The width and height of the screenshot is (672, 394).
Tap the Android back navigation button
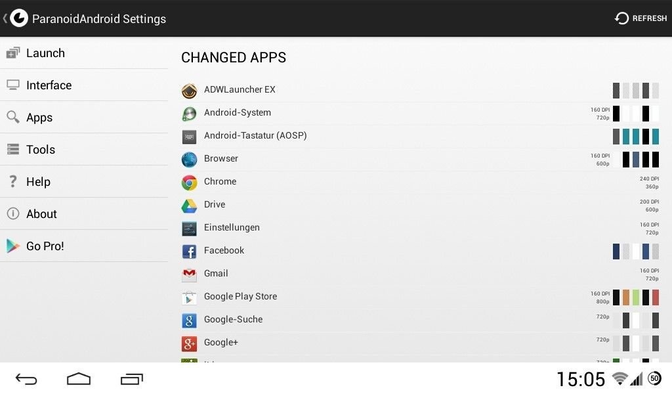tap(26, 379)
